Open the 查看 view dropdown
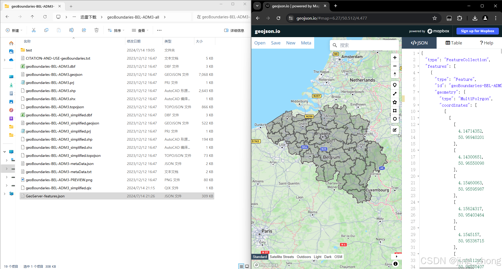 [x=140, y=30]
